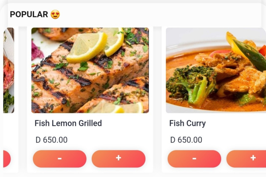Open the Fish Lemon Grilled photo
The width and height of the screenshot is (266, 177).
point(90,70)
